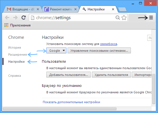Select the Настройки browser tab

98,9
